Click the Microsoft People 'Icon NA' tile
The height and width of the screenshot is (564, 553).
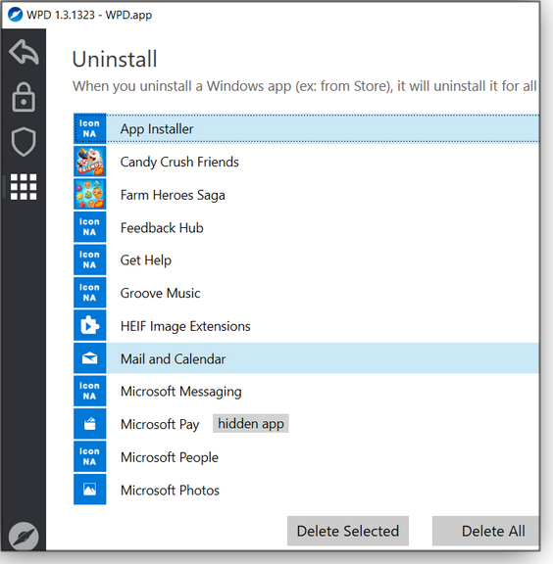pos(90,457)
